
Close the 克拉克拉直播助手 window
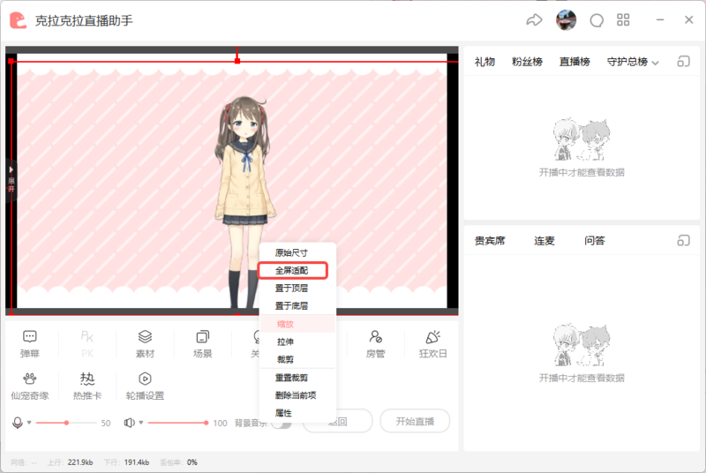[x=689, y=19]
